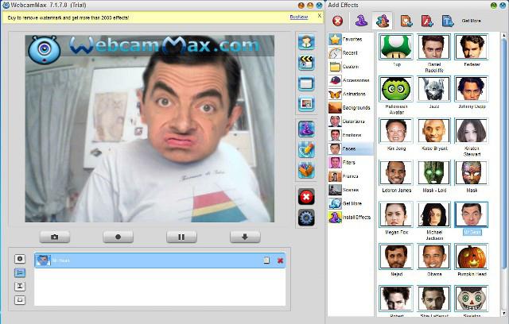Click the down arrow button under preview
509x324 pixels.
click(x=245, y=237)
